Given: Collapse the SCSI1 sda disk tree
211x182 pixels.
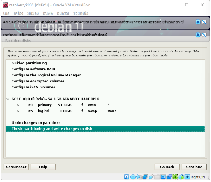Looking at the screenshot, I should tap(8, 99).
